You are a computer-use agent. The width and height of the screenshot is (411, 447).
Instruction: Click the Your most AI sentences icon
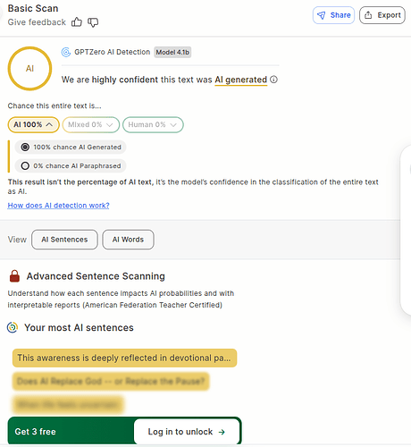pyautogui.click(x=13, y=327)
